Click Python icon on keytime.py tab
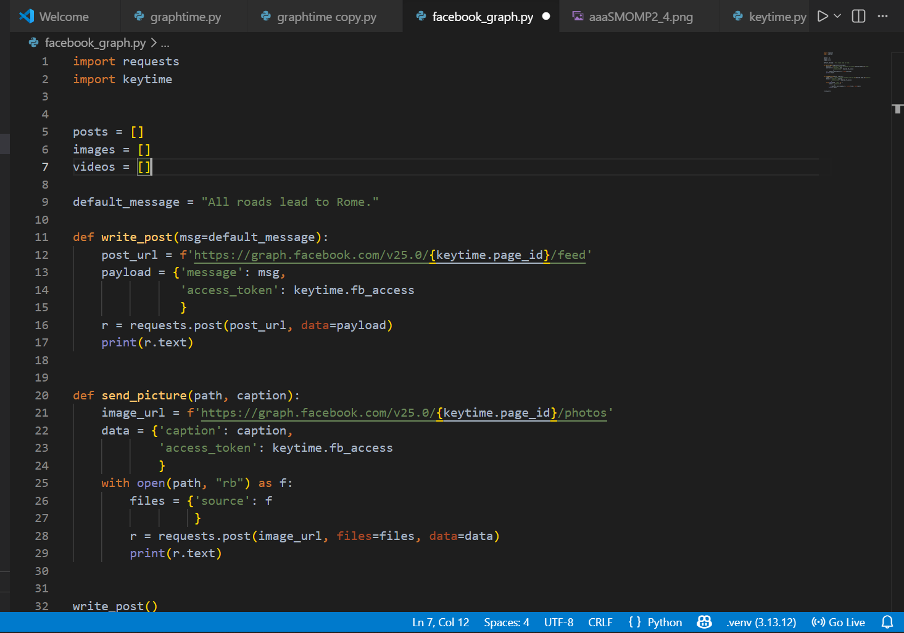The width and height of the screenshot is (904, 633). (x=738, y=17)
